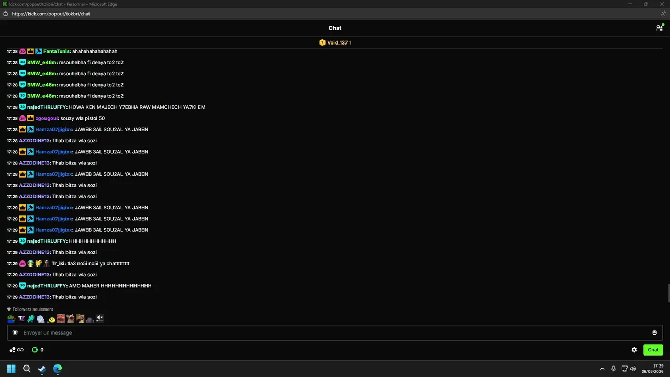This screenshot has width=670, height=377.
Task: Insert the laughing mustached man emote
Action: (x=61, y=318)
